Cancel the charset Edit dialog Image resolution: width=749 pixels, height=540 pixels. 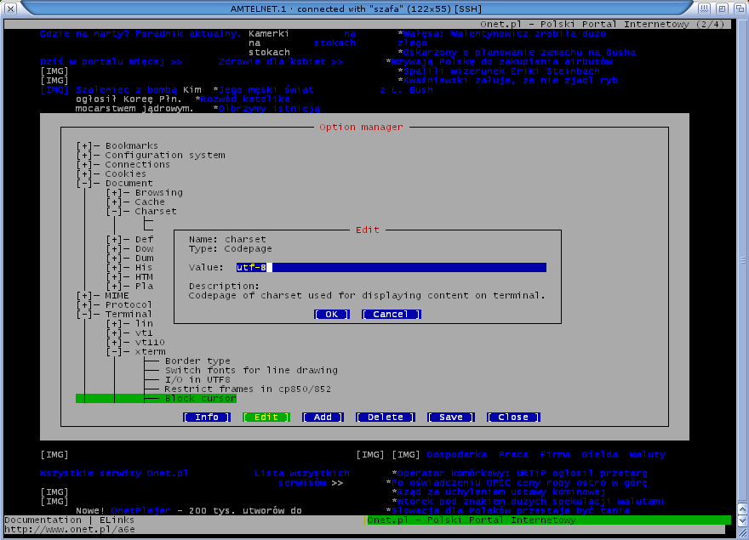pos(391,315)
